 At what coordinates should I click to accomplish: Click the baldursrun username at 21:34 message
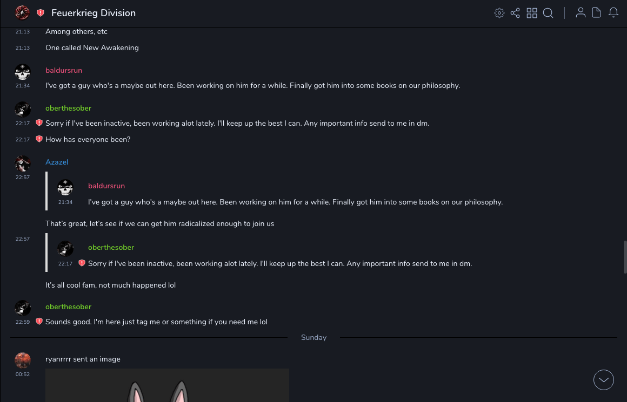(64, 70)
